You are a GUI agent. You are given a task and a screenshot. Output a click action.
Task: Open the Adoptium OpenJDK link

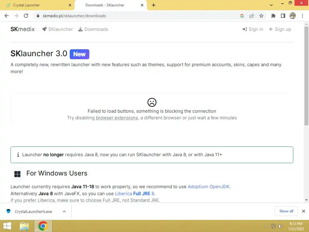209,187
